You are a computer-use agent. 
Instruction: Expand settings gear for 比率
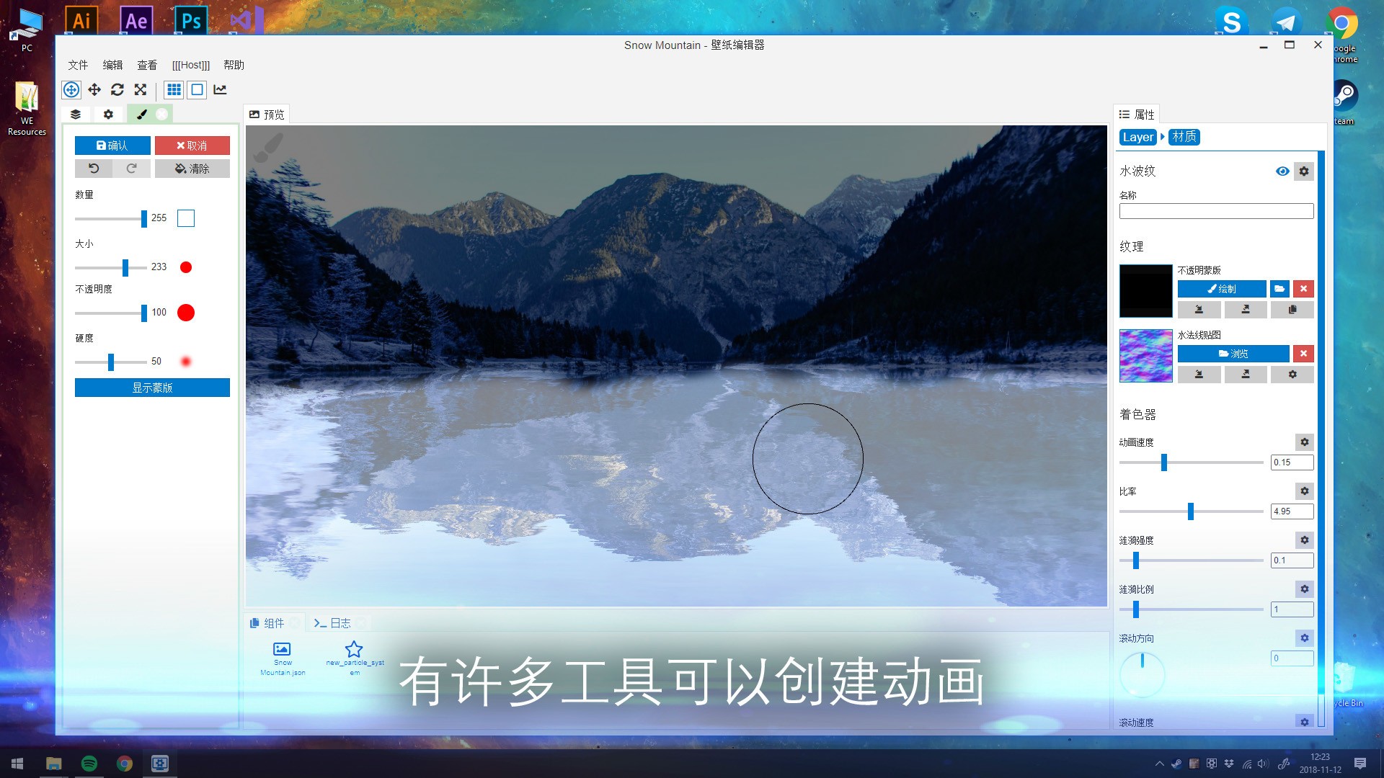[1304, 491]
